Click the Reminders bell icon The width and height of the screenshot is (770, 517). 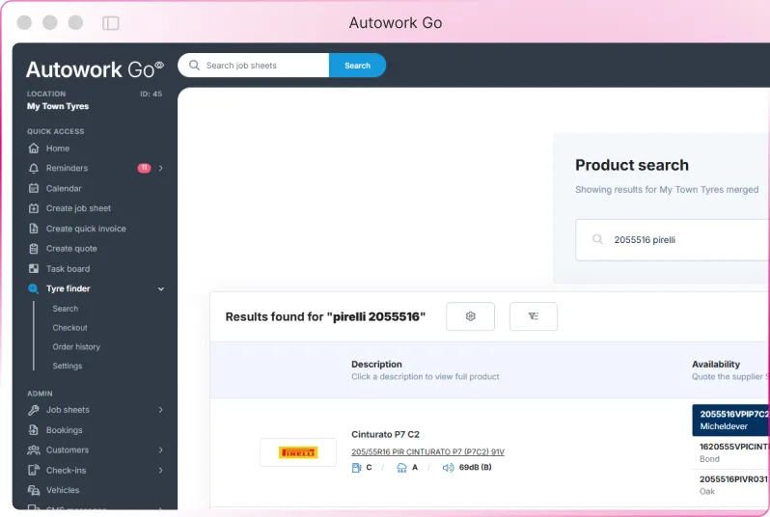34,169
